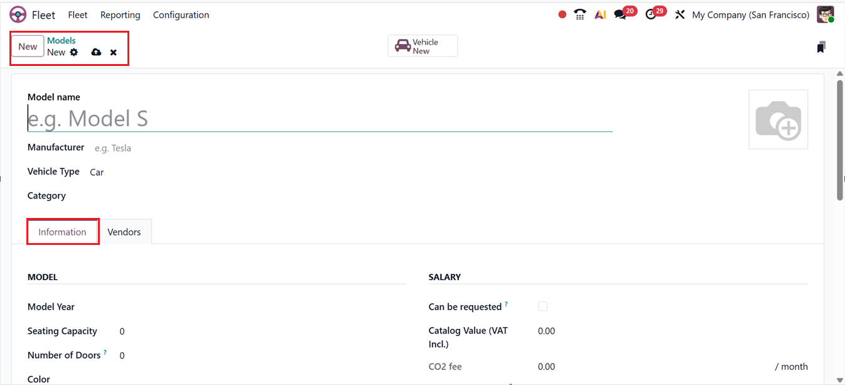This screenshot has width=845, height=385.
Task: Open the Reporting menu
Action: pyautogui.click(x=120, y=14)
